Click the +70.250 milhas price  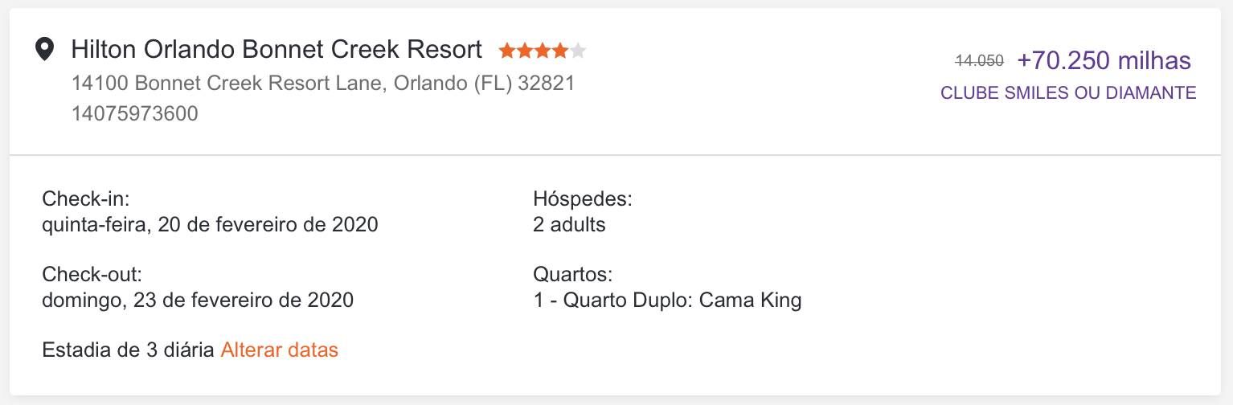(1104, 60)
